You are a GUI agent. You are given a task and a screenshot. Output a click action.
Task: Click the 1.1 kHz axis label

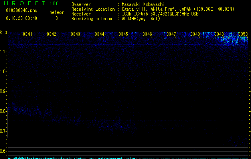(3, 52)
